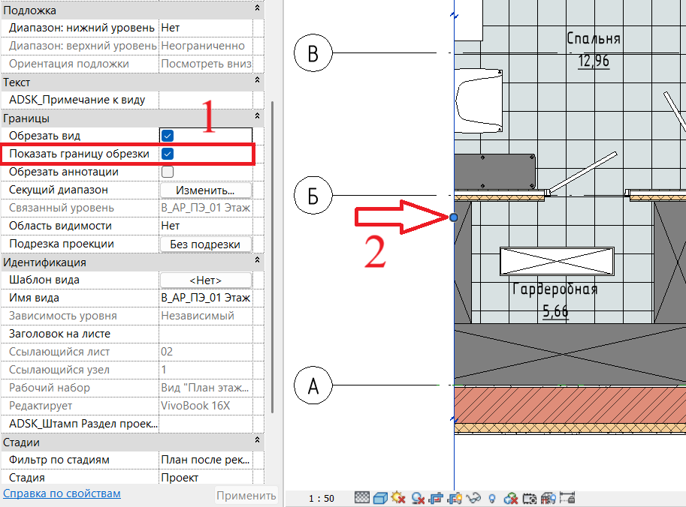Click the ADSK_Штамп Раздел проек... value field
The width and height of the screenshot is (686, 507).
[206, 424]
